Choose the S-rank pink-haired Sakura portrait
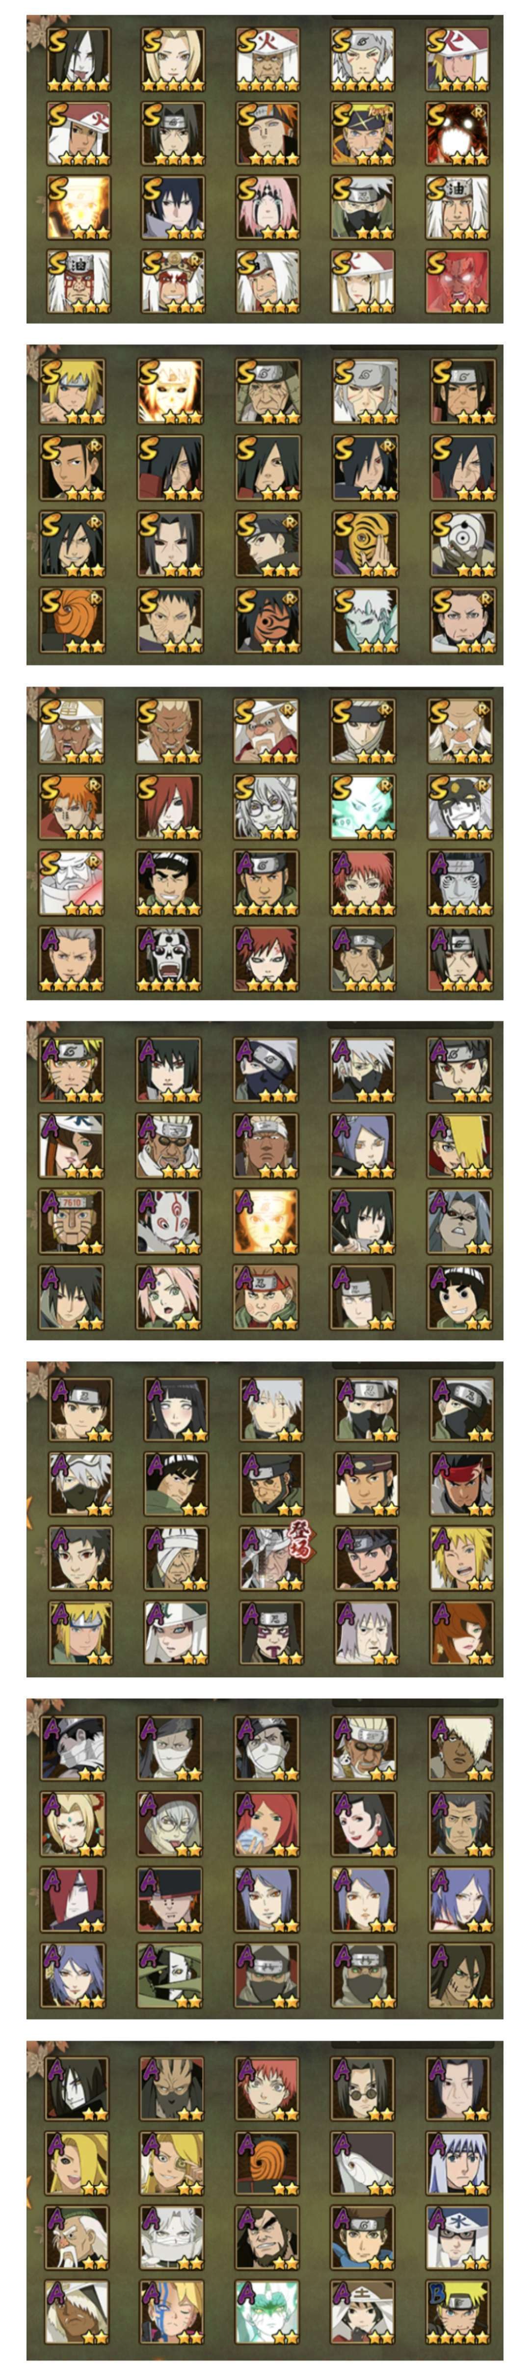530x2374 pixels. tap(268, 208)
